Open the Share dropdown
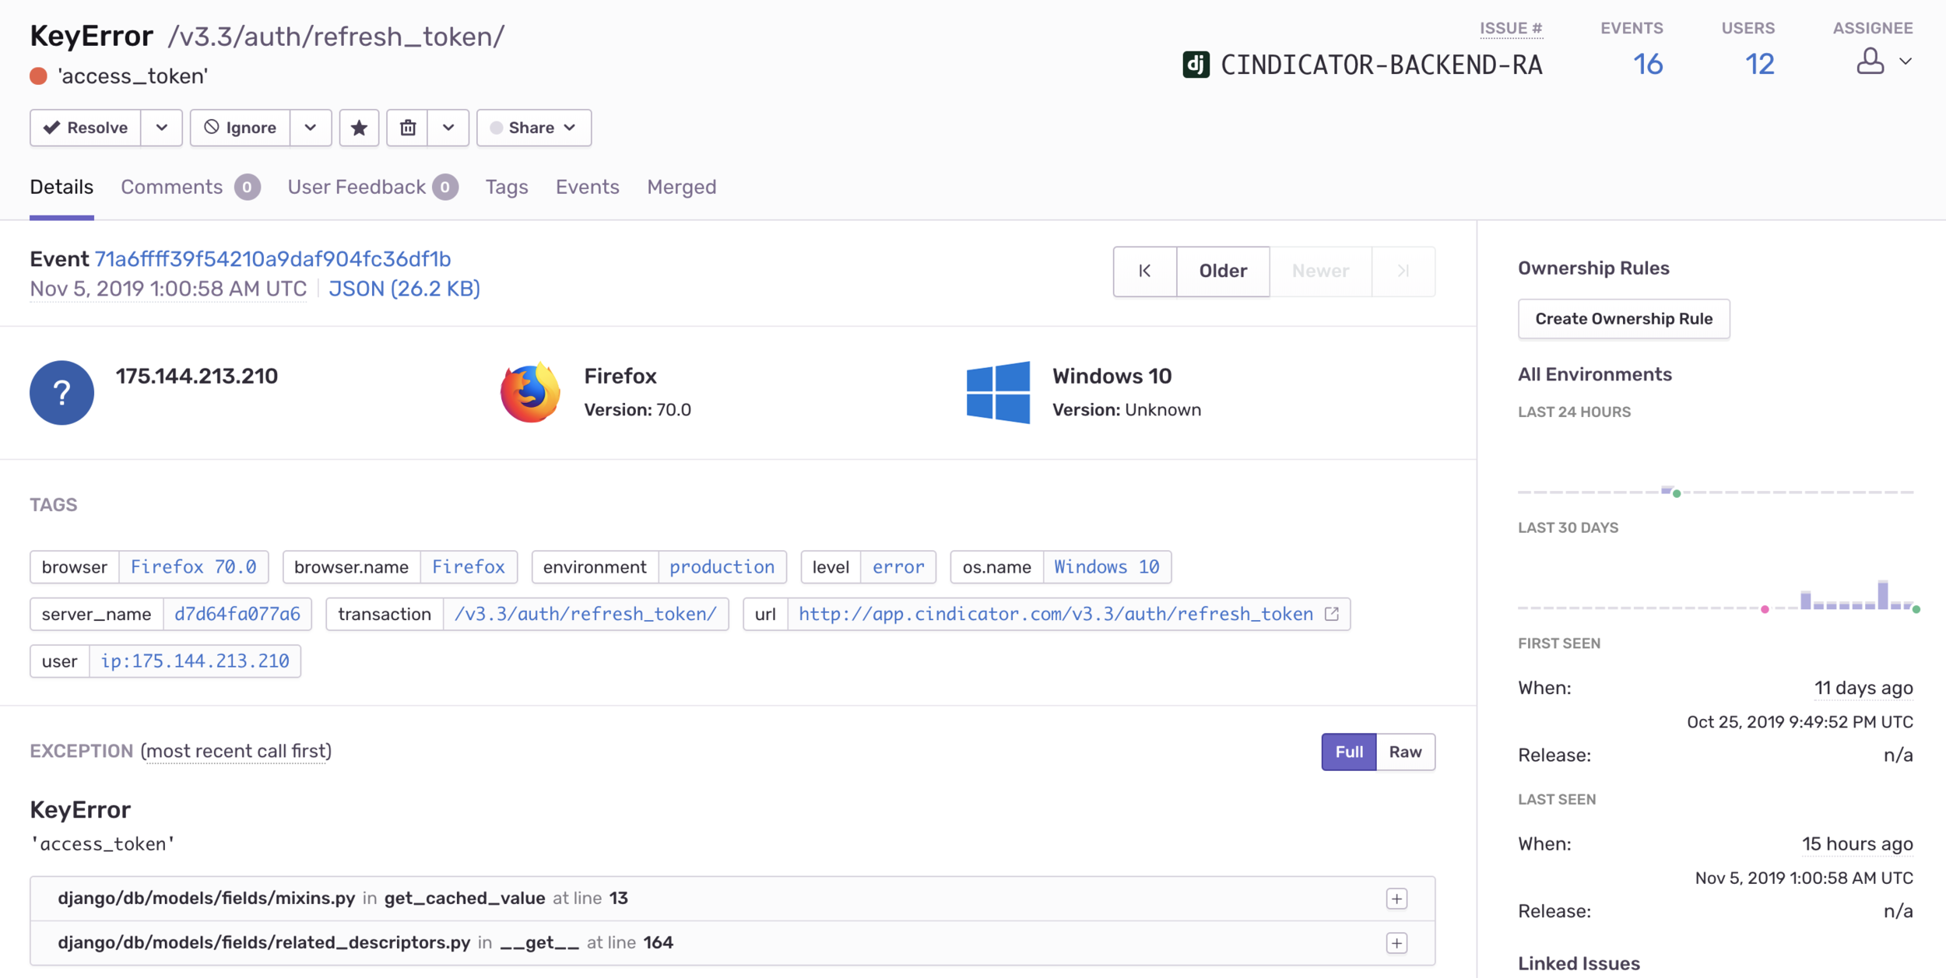1946x978 pixels. (x=534, y=128)
